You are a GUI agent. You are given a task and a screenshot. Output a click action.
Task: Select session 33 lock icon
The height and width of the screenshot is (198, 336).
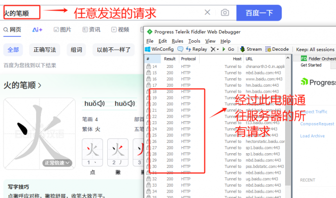[148, 185]
